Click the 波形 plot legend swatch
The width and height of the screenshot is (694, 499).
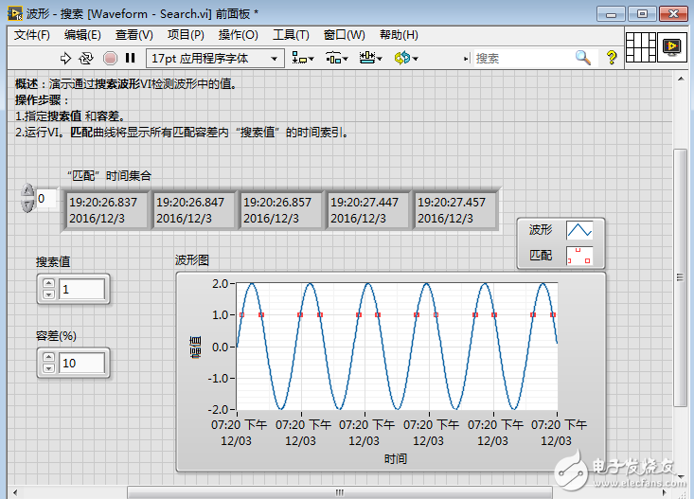pos(578,230)
